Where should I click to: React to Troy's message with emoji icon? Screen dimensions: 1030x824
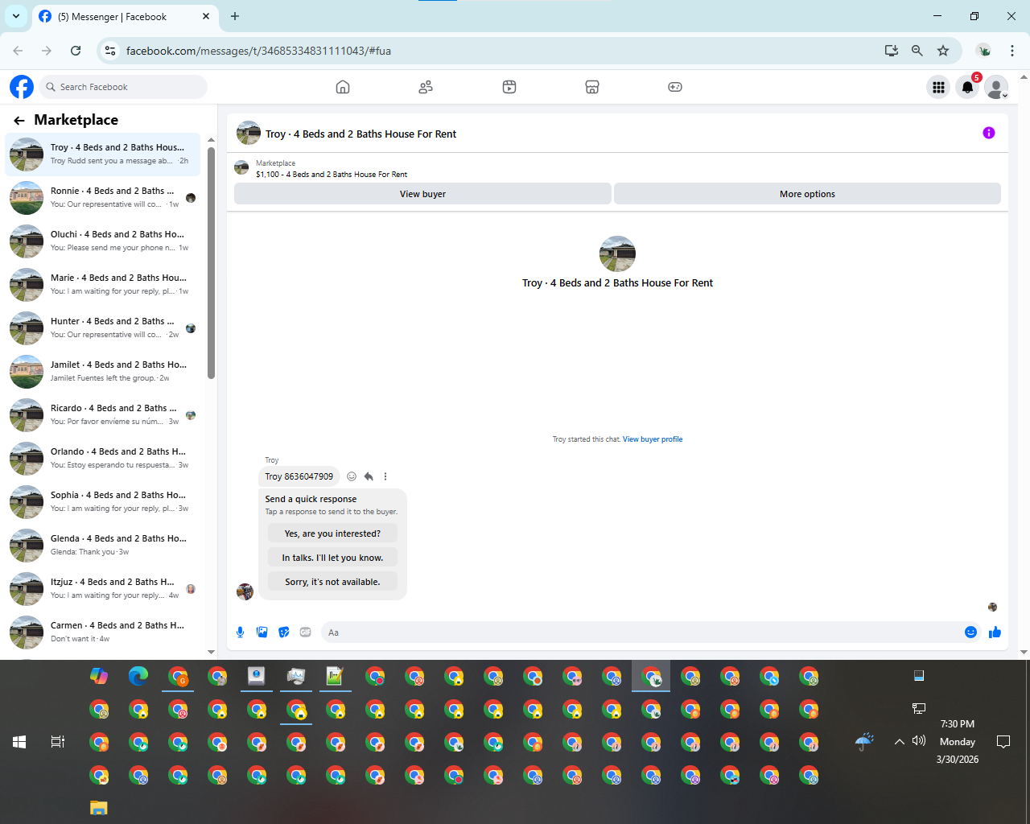tap(352, 476)
